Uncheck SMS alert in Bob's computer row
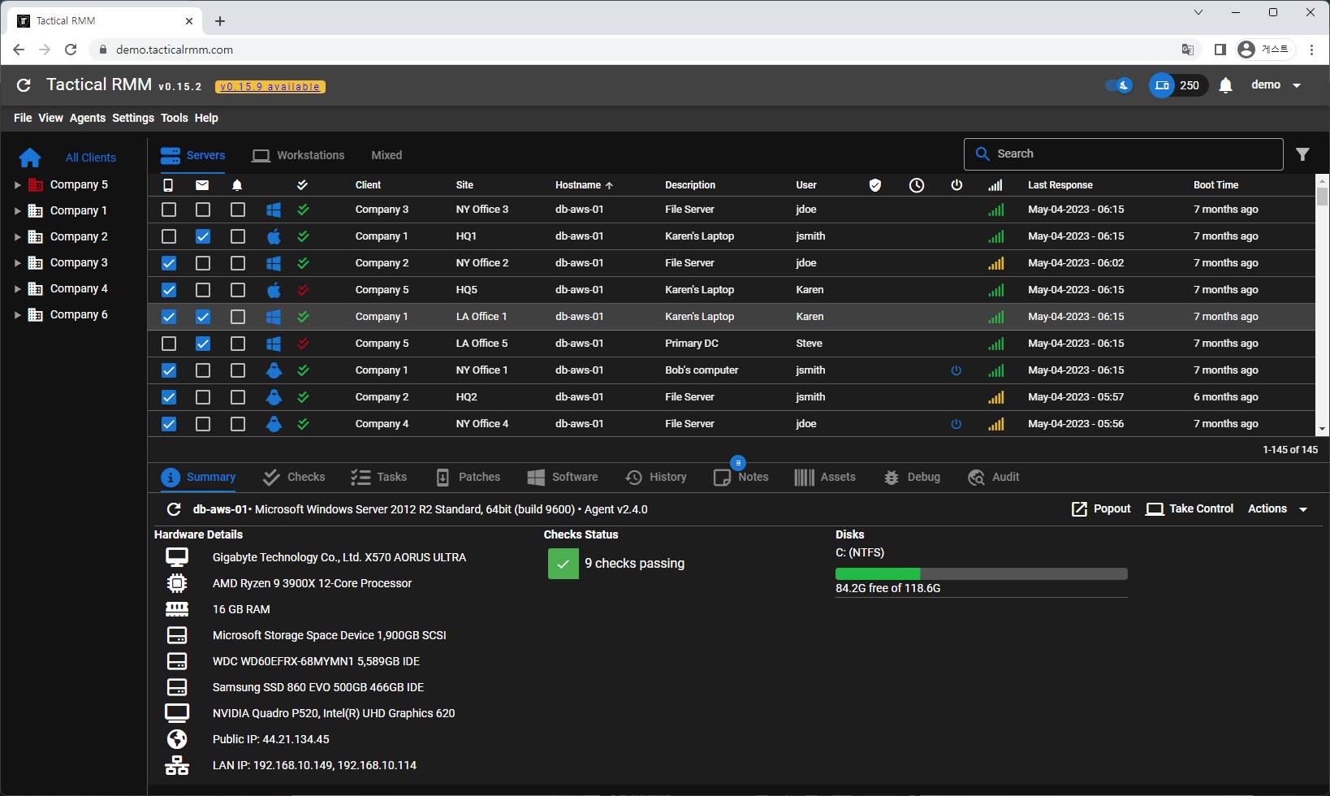 tap(169, 370)
